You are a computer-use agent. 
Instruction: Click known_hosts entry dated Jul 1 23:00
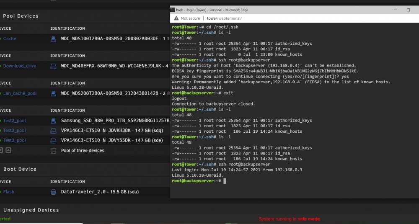[237, 54]
